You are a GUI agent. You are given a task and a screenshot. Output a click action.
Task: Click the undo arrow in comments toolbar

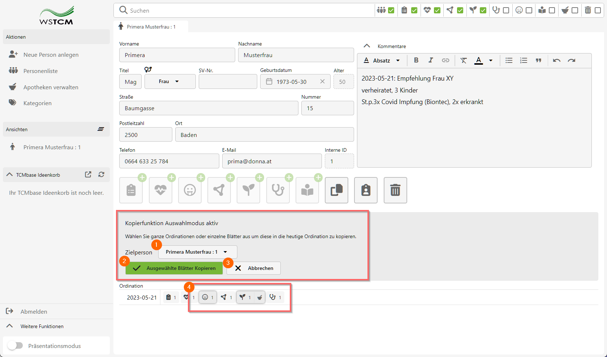click(556, 60)
